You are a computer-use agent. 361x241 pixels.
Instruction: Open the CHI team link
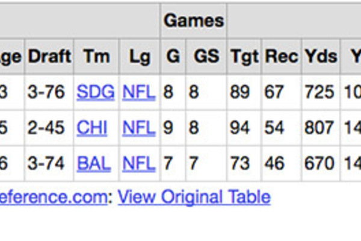tap(92, 128)
